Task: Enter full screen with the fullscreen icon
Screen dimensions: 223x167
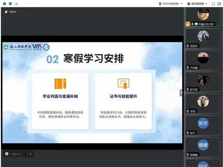Action: (213, 4)
